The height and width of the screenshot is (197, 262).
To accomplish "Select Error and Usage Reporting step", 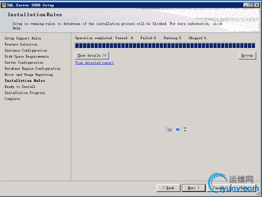I will pyautogui.click(x=29, y=75).
